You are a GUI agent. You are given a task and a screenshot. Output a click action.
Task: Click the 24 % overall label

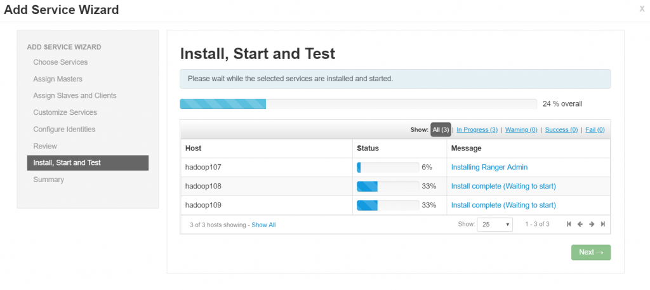point(562,104)
